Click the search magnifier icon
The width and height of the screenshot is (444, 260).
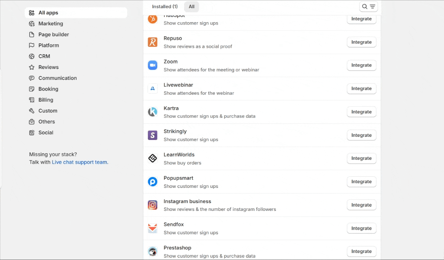click(x=365, y=7)
